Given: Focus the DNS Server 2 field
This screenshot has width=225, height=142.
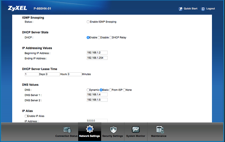Looking at the screenshot, I should (x=97, y=100).
